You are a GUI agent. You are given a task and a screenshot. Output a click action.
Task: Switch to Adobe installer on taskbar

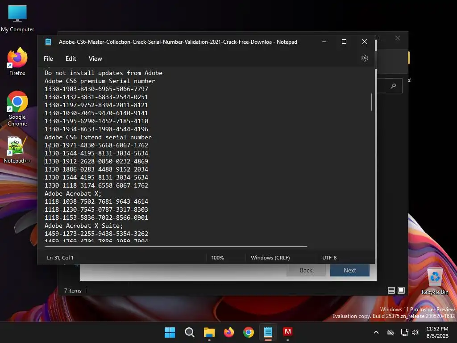[x=288, y=332]
